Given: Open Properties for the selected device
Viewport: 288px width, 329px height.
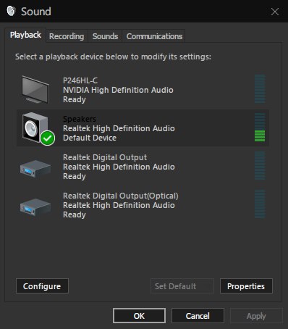Looking at the screenshot, I should click(x=246, y=286).
